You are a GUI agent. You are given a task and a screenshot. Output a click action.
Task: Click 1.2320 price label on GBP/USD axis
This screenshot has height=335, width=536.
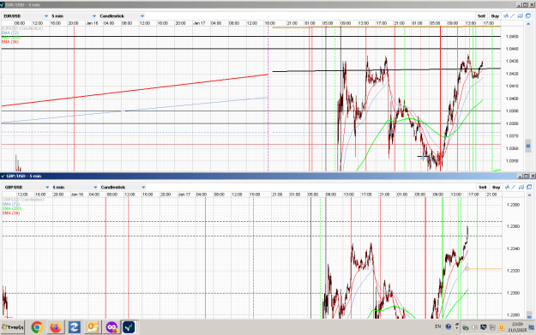click(513, 271)
